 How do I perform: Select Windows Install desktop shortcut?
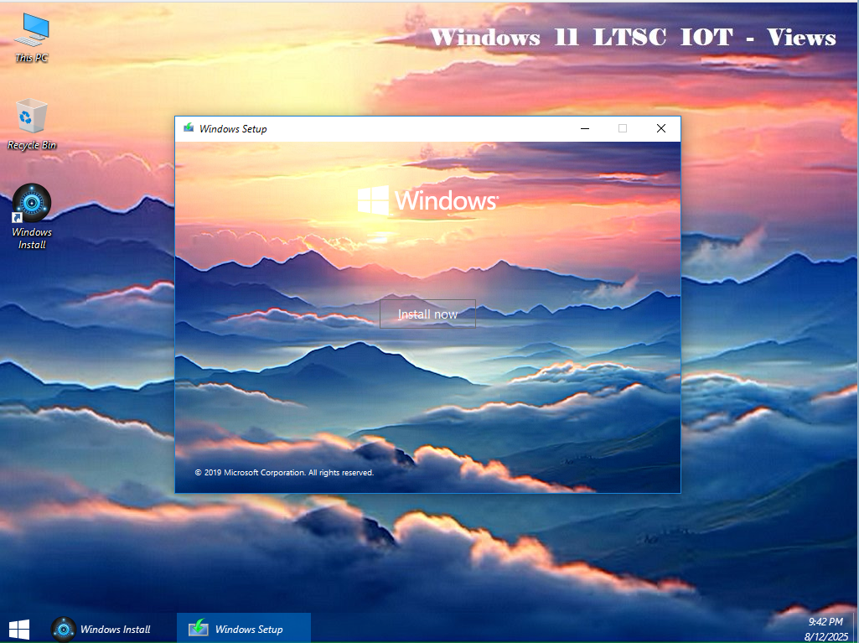[32, 216]
